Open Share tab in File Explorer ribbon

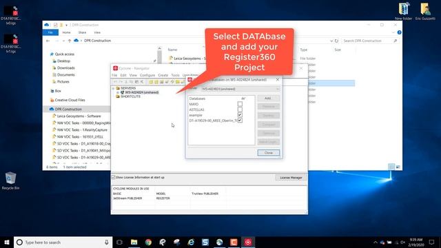[x=82, y=32]
